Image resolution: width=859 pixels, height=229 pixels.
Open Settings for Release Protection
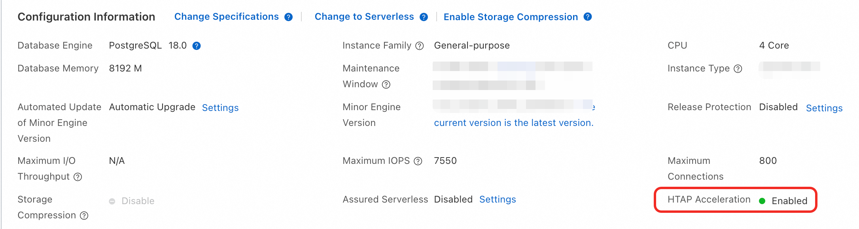824,108
